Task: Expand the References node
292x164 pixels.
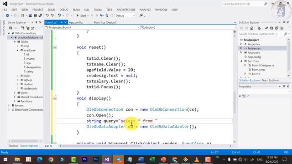Action: (x=241, y=48)
